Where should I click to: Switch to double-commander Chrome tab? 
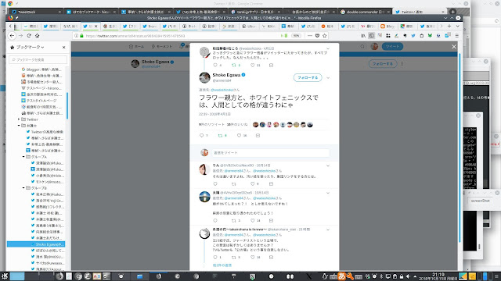click(365, 12)
